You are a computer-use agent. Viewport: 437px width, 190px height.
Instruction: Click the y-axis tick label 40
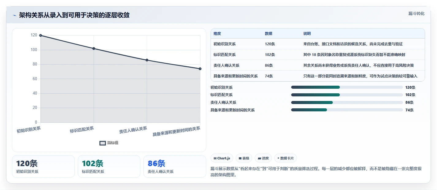click(x=34, y=93)
